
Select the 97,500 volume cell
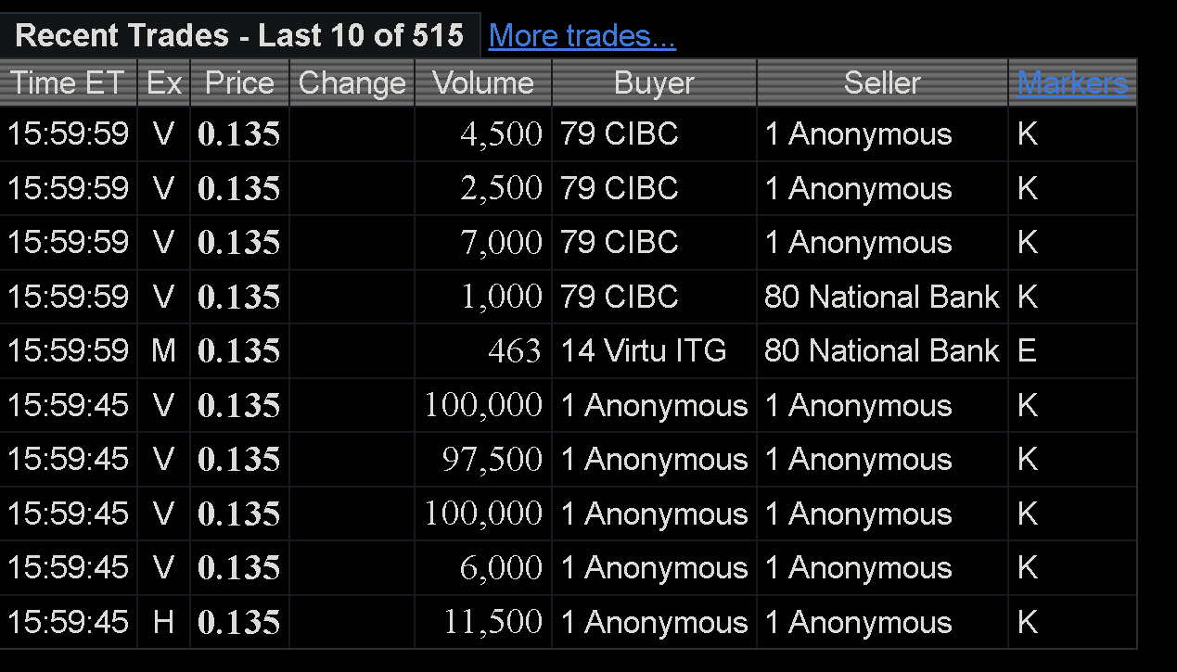coord(492,460)
